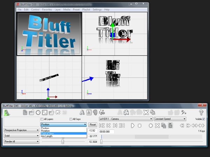Click the clock duration icon

click(38, 113)
